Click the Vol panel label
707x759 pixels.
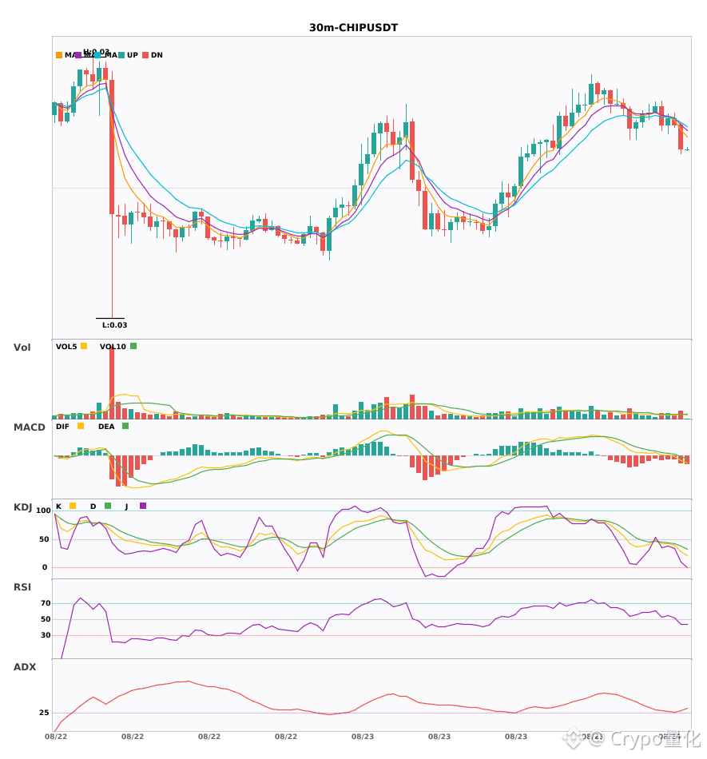coord(22,348)
